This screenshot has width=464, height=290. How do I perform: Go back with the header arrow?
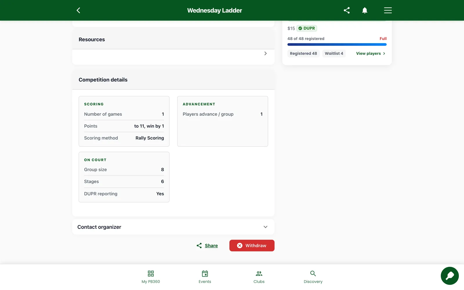78,10
